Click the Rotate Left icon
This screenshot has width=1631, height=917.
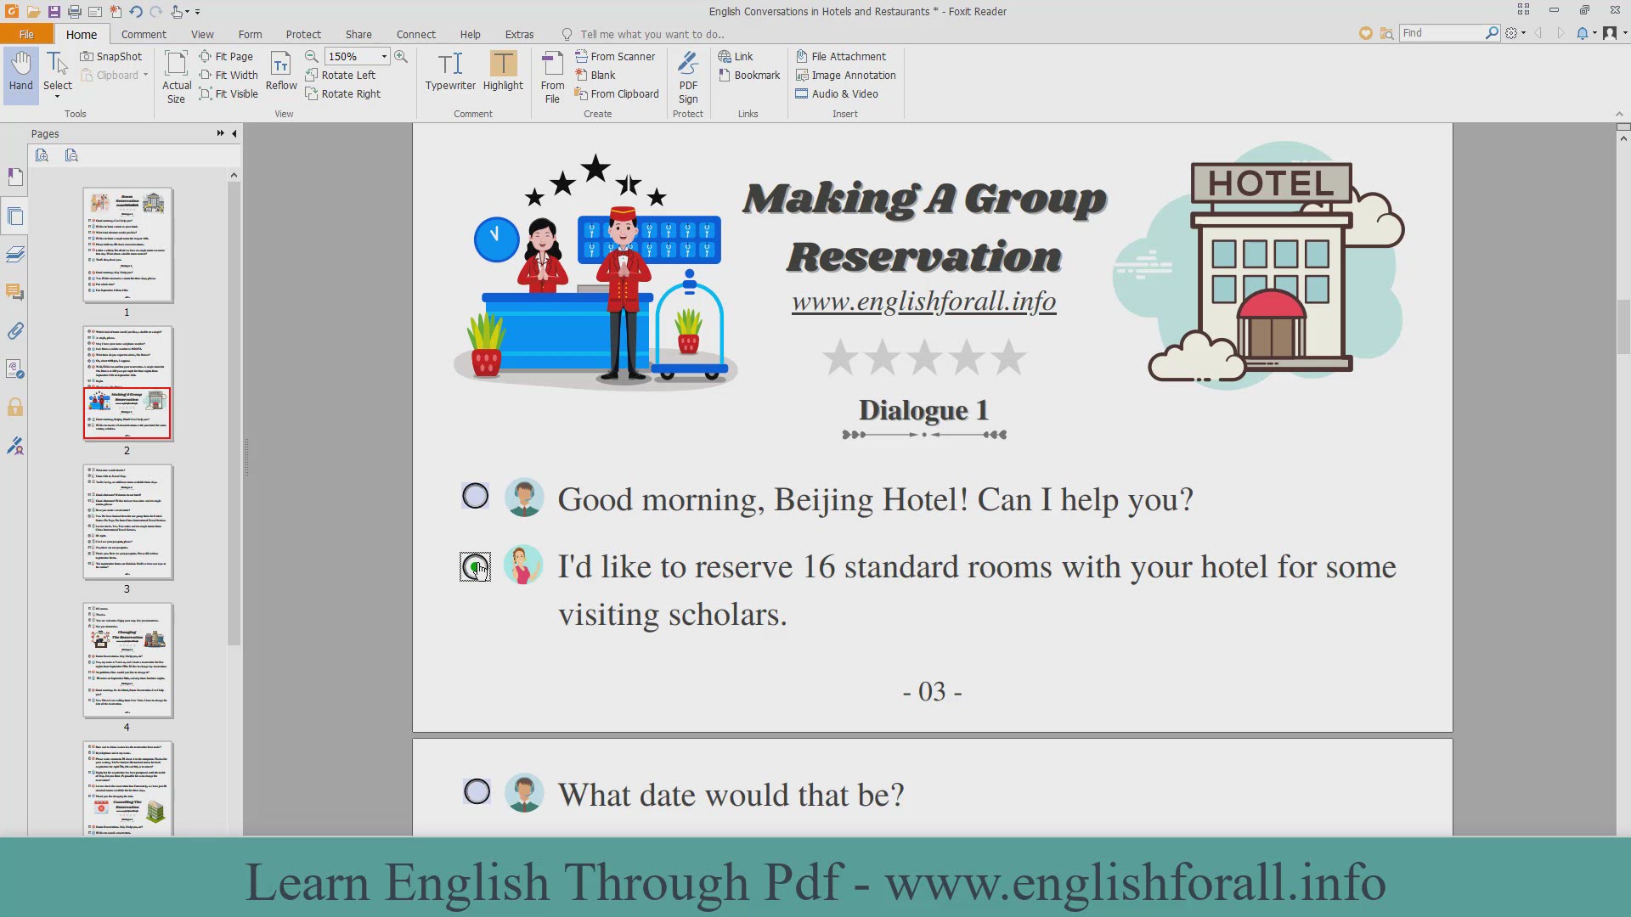(312, 76)
